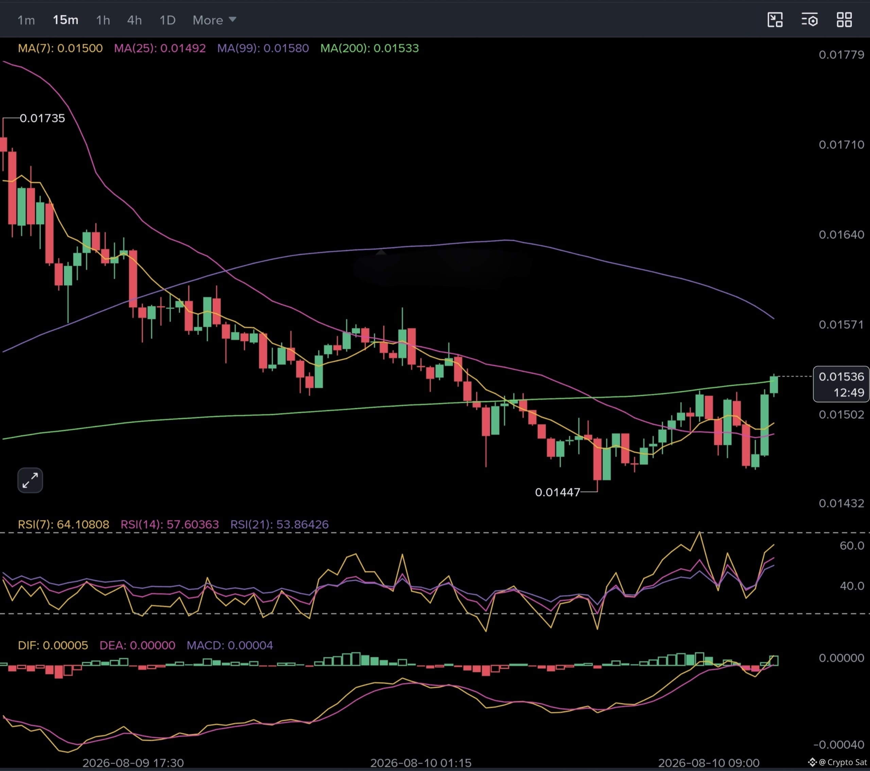Open the chart drawing tools icon
Image resolution: width=870 pixels, height=771 pixels.
click(x=775, y=20)
